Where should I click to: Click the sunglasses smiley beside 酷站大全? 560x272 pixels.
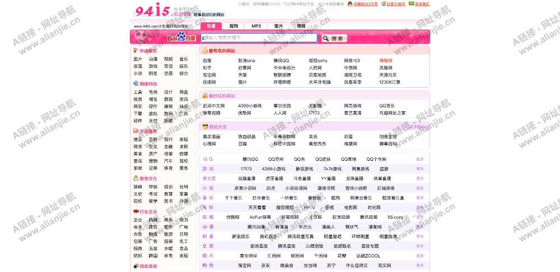click(x=205, y=126)
